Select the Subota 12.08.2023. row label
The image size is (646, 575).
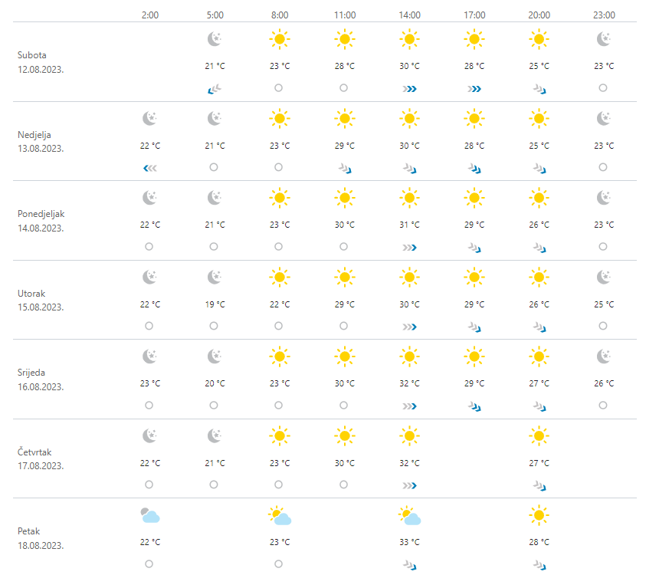(x=41, y=61)
